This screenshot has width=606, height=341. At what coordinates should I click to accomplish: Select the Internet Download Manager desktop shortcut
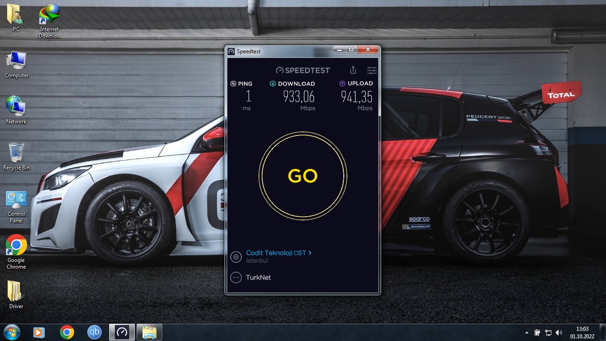pyautogui.click(x=49, y=21)
